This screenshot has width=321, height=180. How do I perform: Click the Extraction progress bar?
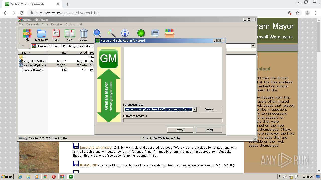point(173,120)
